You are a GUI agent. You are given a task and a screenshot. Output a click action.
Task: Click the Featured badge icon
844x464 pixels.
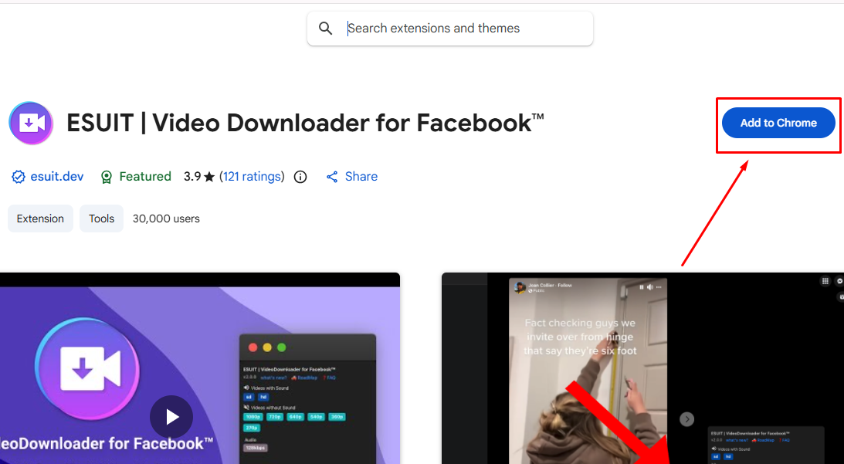[107, 176]
